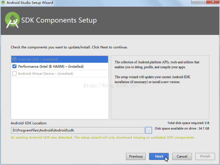
Task: Select the Android SDK – (installed) row label
Action: [38, 59]
